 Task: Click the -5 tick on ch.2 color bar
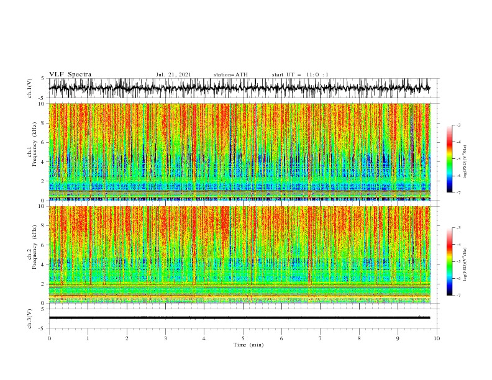pyautogui.click(x=458, y=261)
